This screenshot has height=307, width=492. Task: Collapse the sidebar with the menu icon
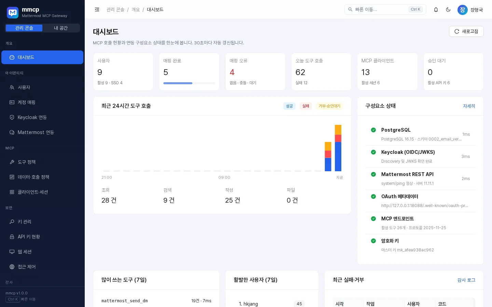[97, 10]
